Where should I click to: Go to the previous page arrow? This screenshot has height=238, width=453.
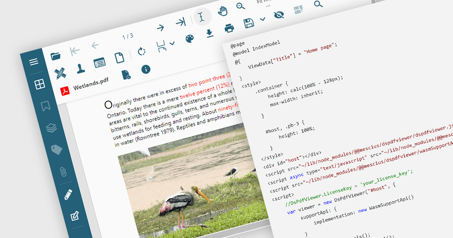[95, 46]
